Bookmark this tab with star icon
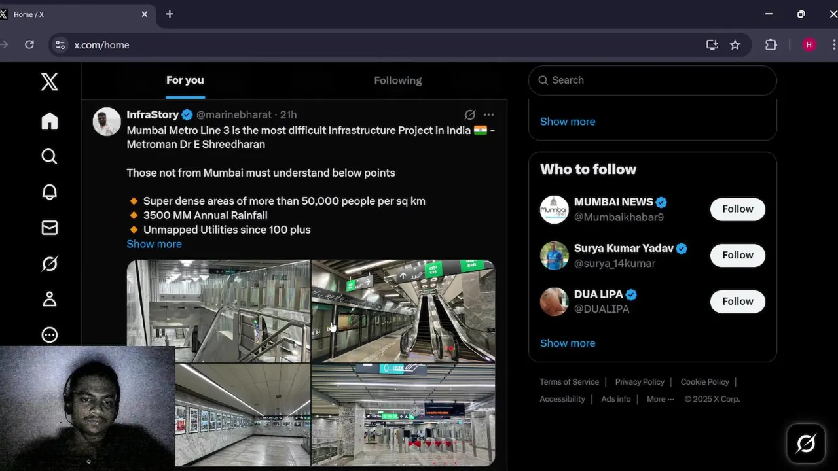Image resolution: width=838 pixels, height=471 pixels. (735, 44)
